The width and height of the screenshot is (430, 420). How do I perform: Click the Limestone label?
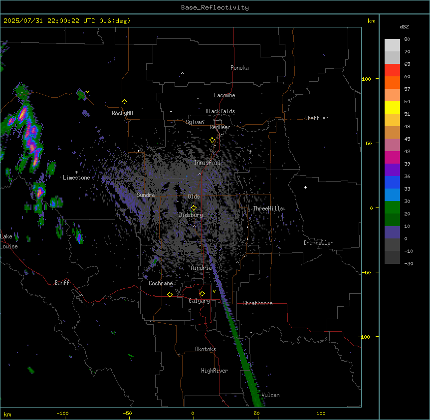[x=76, y=178]
